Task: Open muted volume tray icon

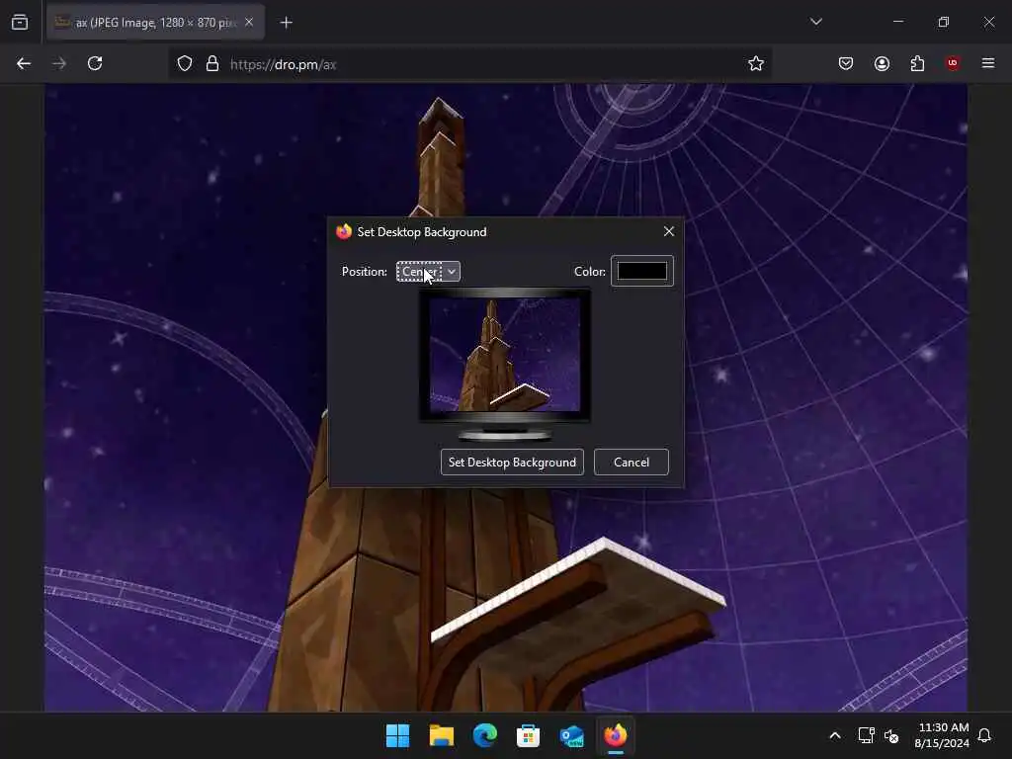Action: [891, 735]
